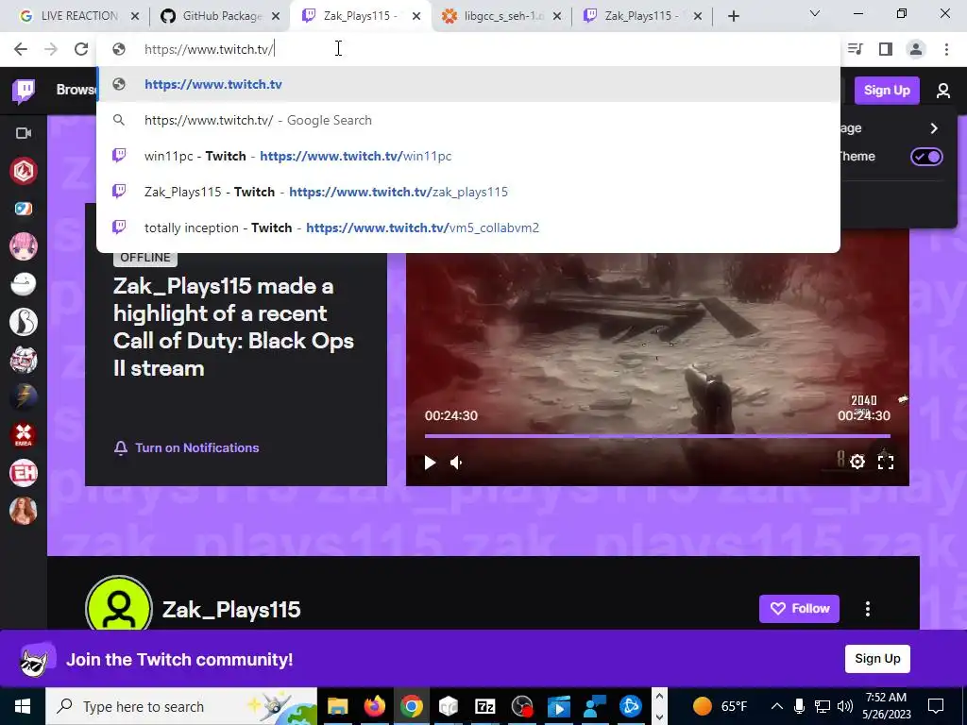Open the microphone icon in system tray
Image resolution: width=967 pixels, height=725 pixels.
pyautogui.click(x=799, y=706)
